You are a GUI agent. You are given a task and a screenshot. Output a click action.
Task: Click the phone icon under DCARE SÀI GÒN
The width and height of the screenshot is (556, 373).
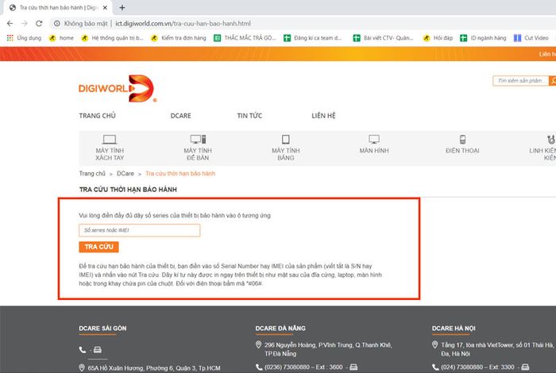point(83,350)
